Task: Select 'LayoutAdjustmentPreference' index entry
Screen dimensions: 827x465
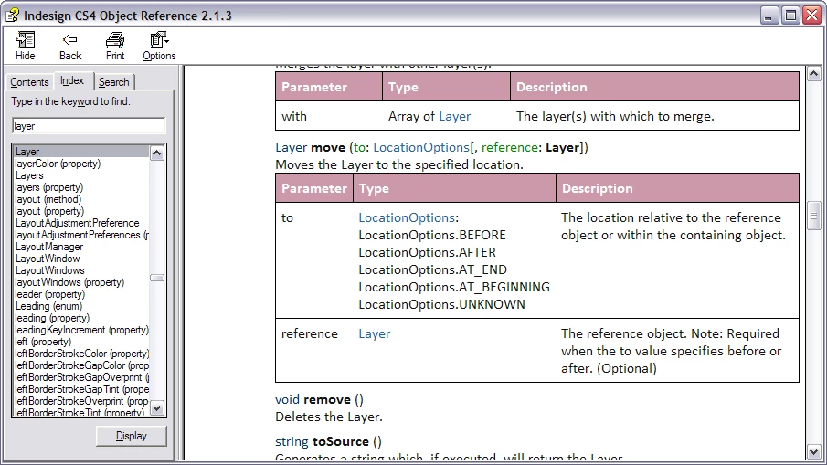Action: (77, 223)
